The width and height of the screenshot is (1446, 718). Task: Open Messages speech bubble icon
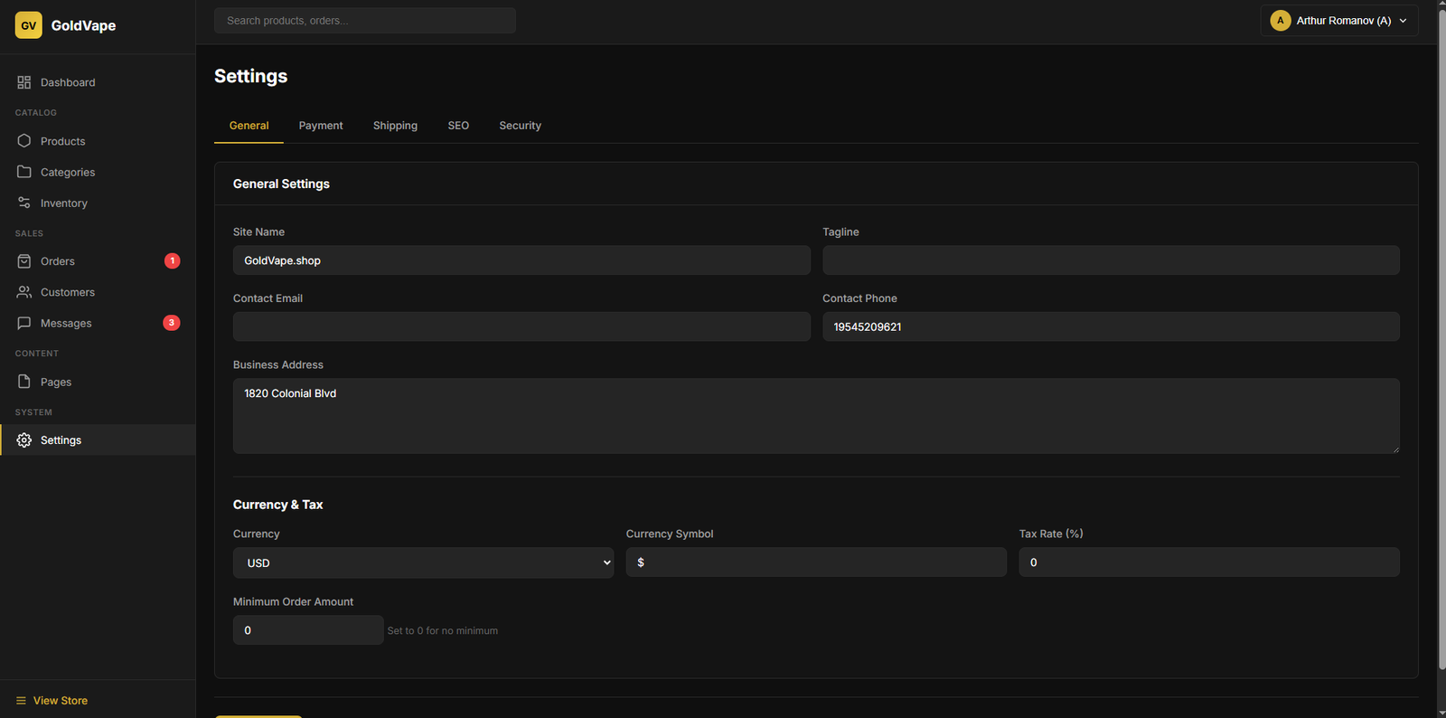(x=24, y=323)
